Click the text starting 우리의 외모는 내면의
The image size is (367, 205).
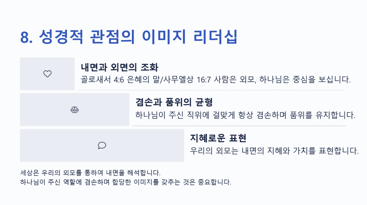coord(274,151)
